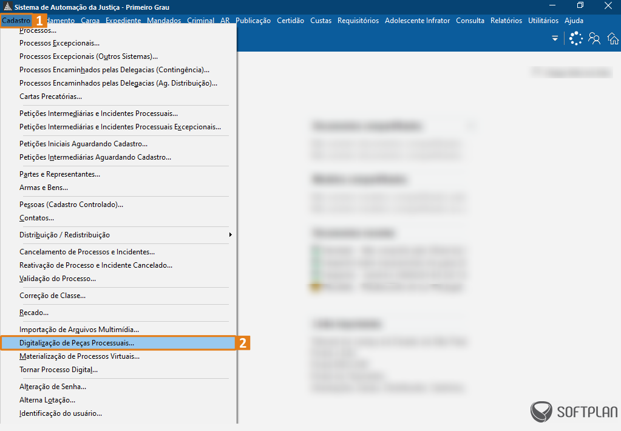Image resolution: width=621 pixels, height=431 pixels.
Task: Open Petições Iniciais Aguardando Cadastro...
Action: 83,144
